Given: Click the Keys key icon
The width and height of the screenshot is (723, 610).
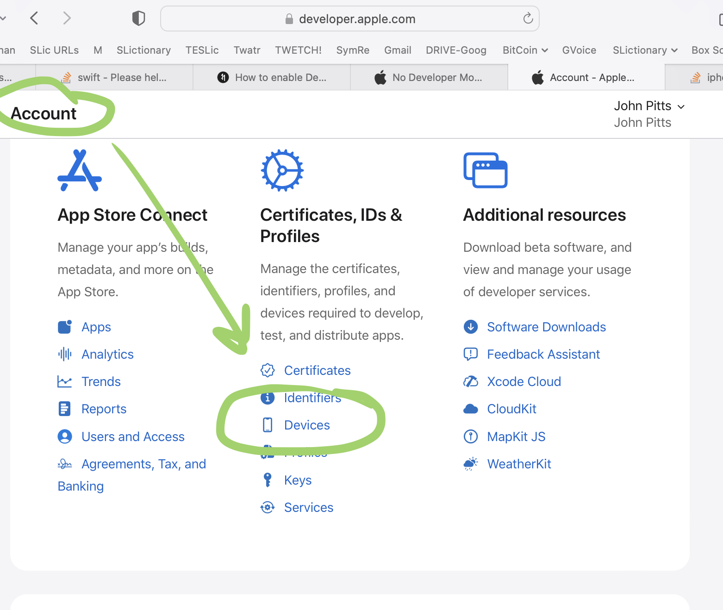Looking at the screenshot, I should pyautogui.click(x=268, y=480).
